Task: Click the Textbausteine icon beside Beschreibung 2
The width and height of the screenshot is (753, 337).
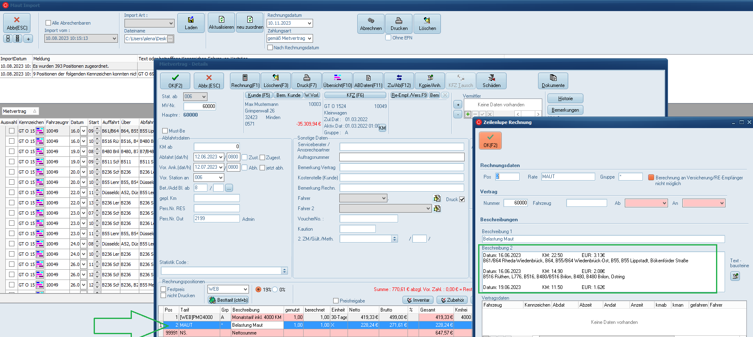Action: [735, 276]
